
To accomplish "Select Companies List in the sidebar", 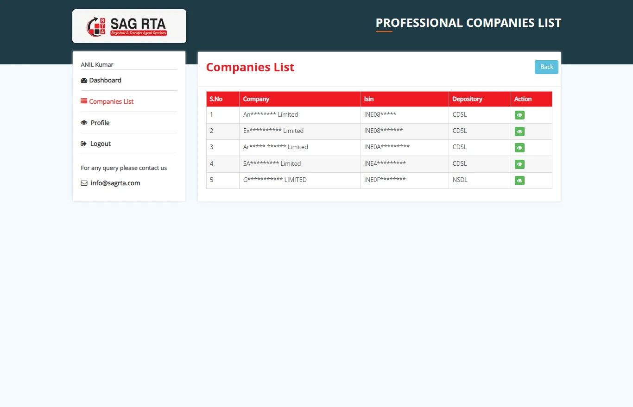I will coord(111,101).
